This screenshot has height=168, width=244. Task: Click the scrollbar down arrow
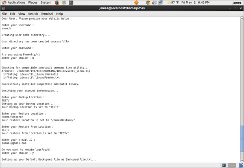coord(242,161)
